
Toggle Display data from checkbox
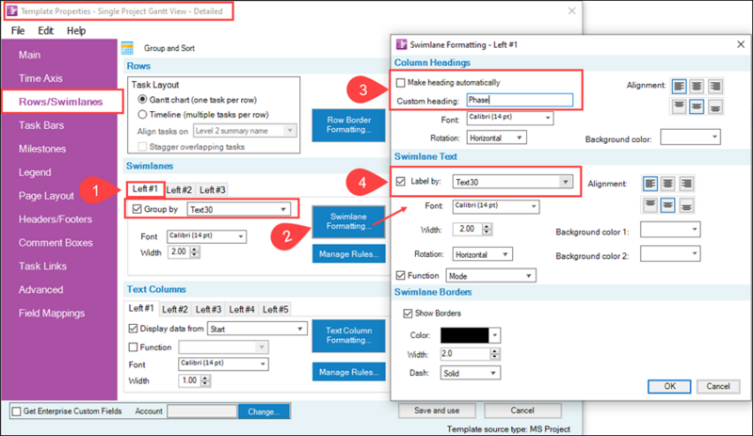(133, 329)
